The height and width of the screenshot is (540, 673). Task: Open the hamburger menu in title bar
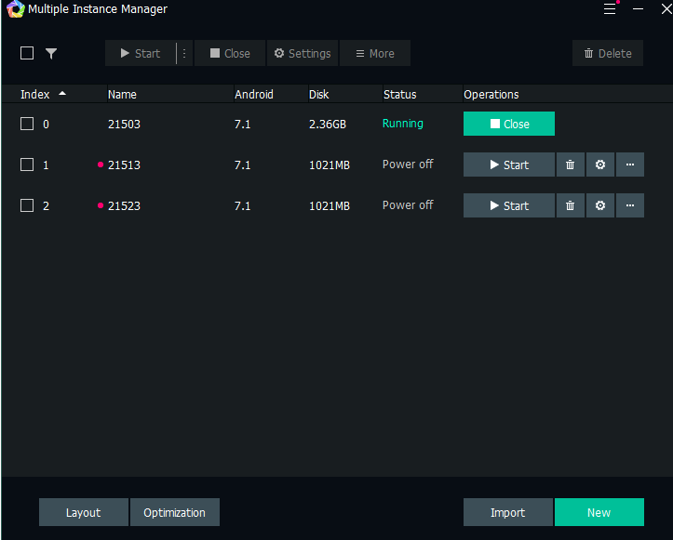[610, 9]
